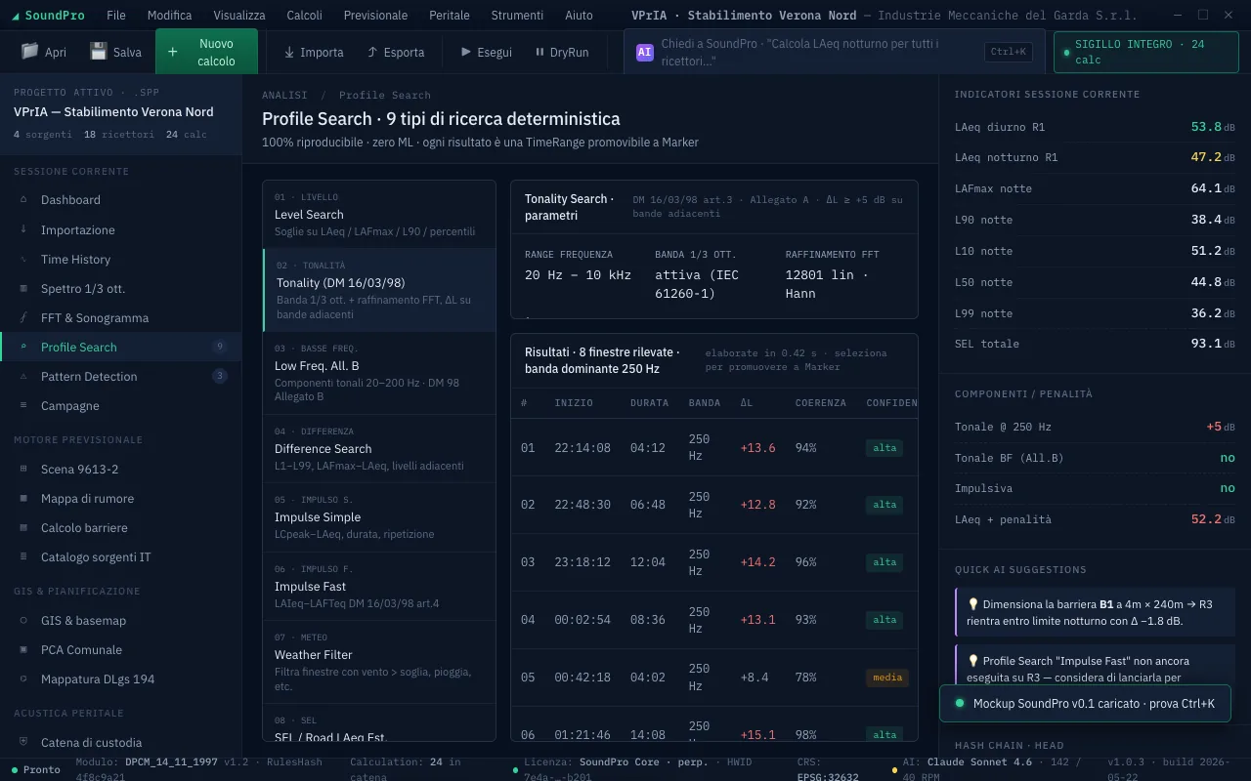
Task: Click the ANALISI breadcrumb link
Action: [284, 95]
